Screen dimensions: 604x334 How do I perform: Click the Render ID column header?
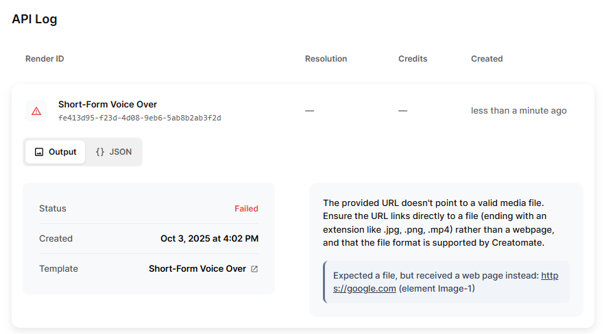tap(45, 59)
